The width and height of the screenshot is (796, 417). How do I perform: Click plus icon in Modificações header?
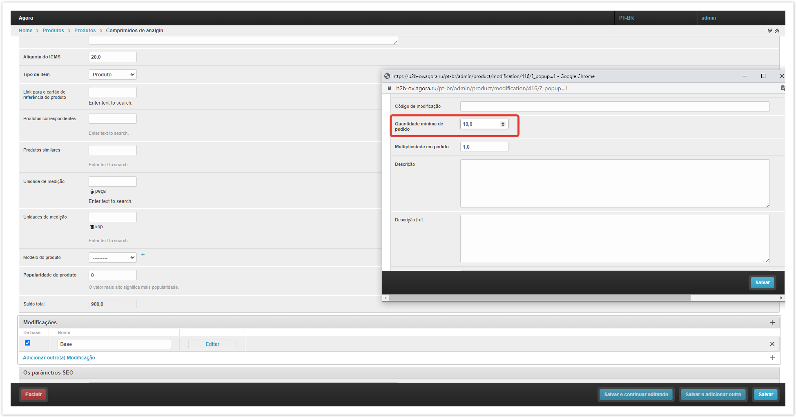(x=772, y=322)
